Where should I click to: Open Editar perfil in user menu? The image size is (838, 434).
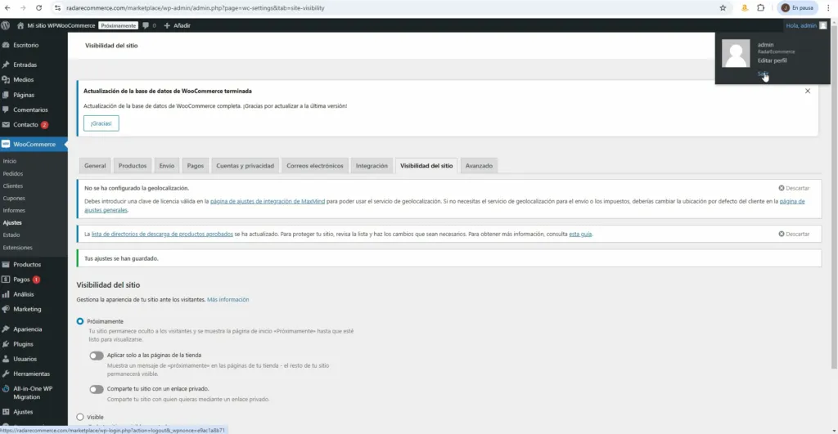coord(772,60)
